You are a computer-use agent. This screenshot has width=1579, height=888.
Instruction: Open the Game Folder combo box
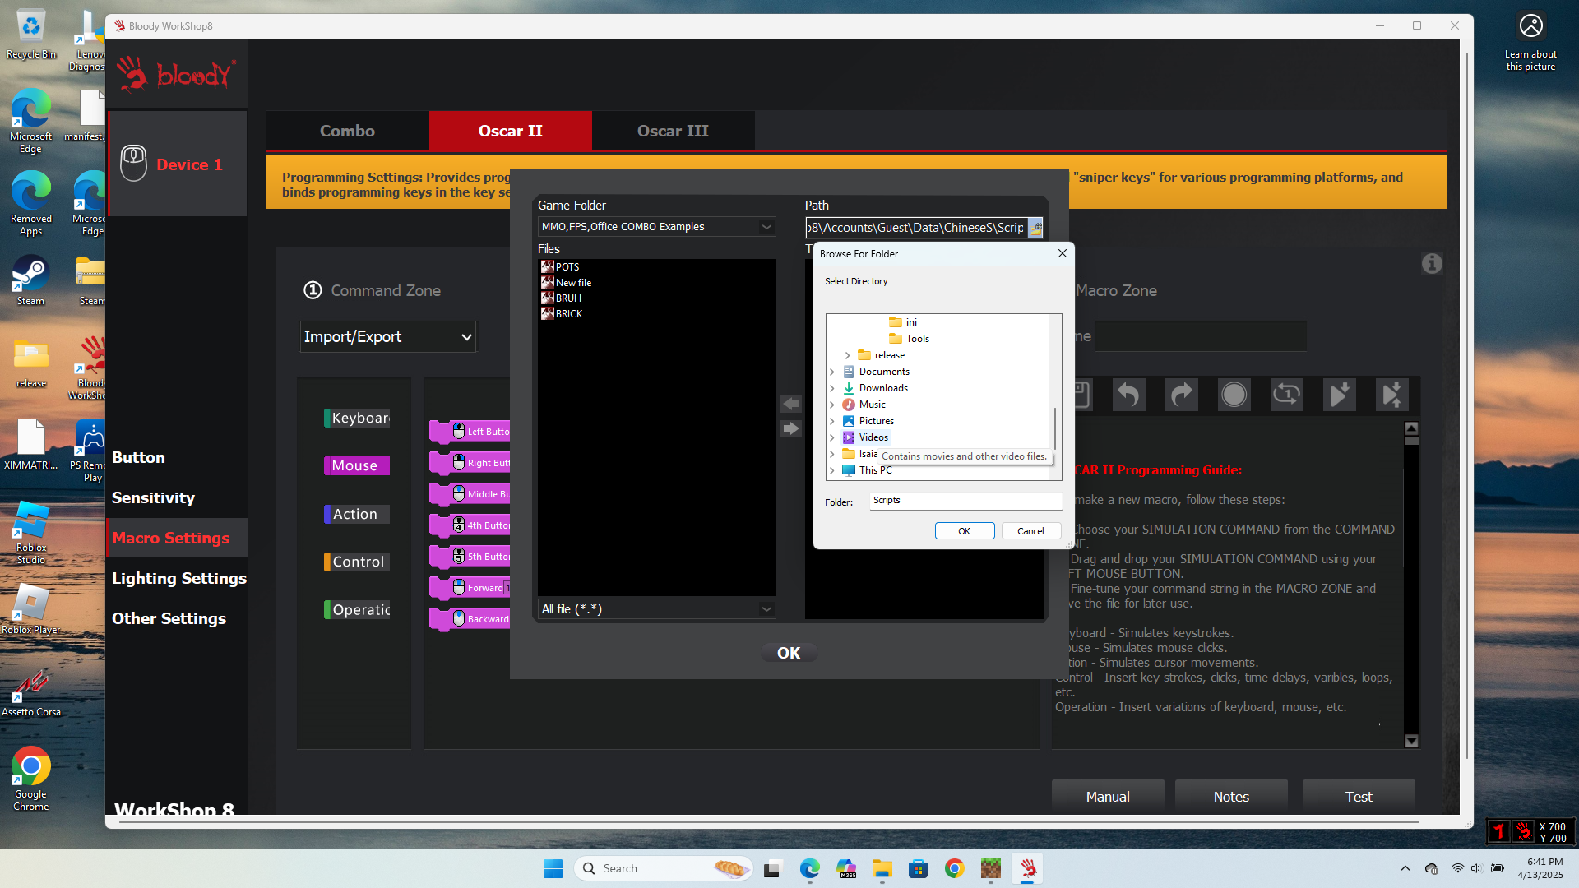656,227
